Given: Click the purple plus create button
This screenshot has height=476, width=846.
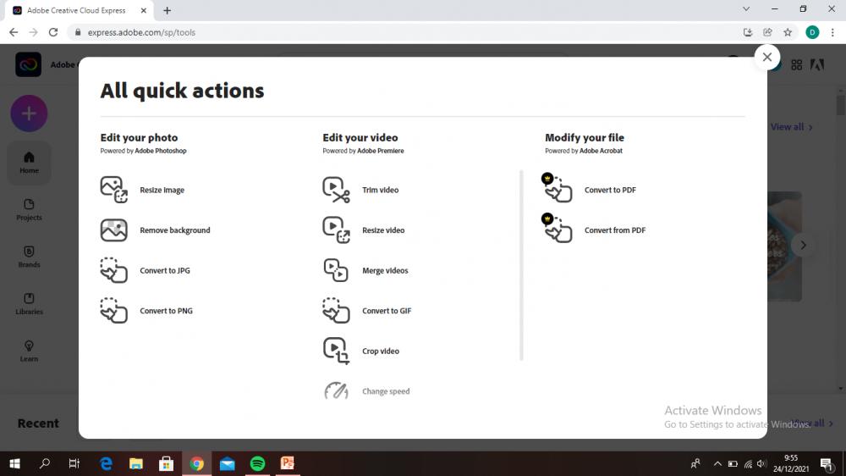Looking at the screenshot, I should point(29,113).
